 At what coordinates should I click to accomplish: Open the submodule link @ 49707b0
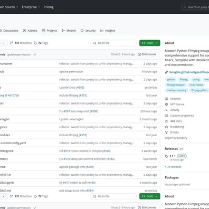(9, 96)
